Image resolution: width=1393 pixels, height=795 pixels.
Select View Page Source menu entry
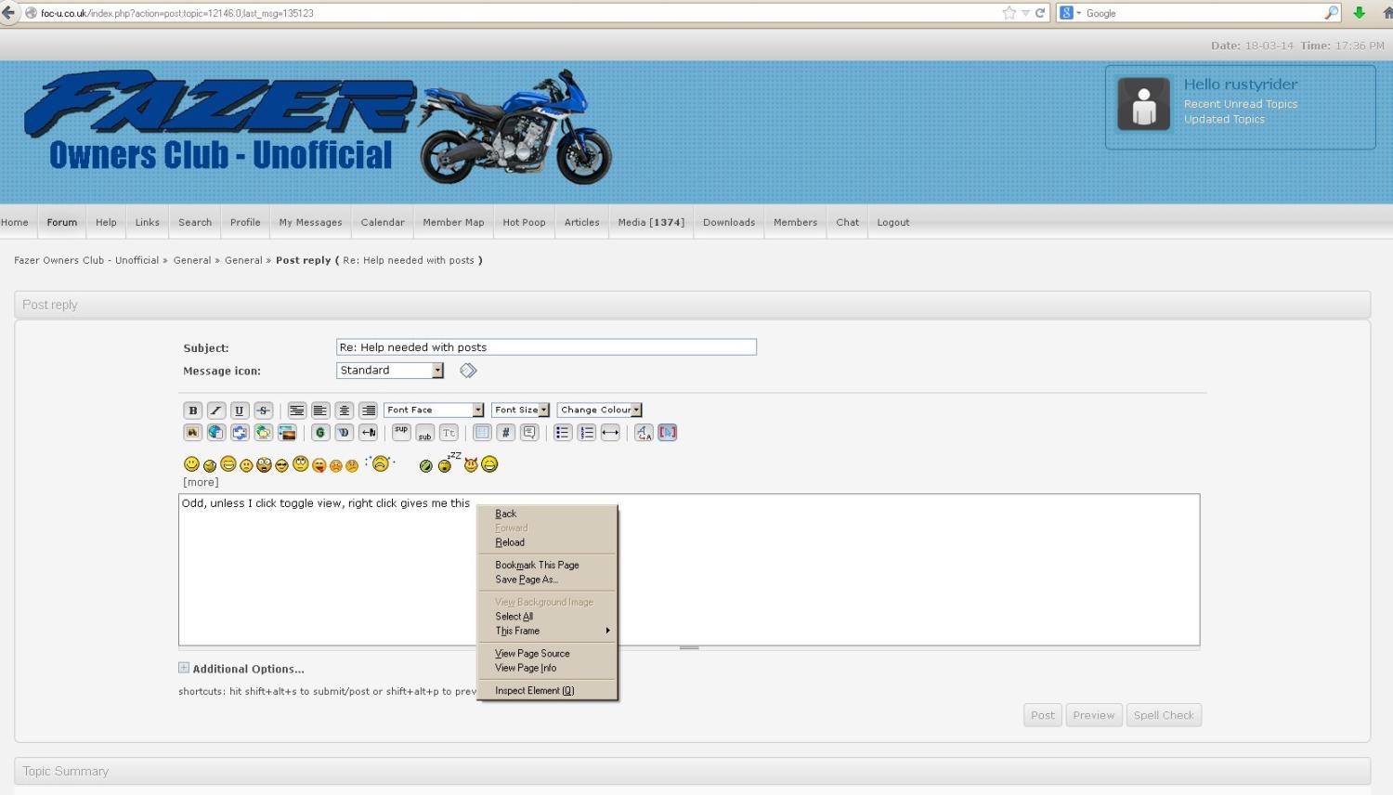pyautogui.click(x=532, y=654)
